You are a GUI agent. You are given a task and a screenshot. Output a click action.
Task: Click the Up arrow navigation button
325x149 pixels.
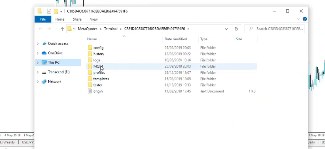tap(62, 29)
